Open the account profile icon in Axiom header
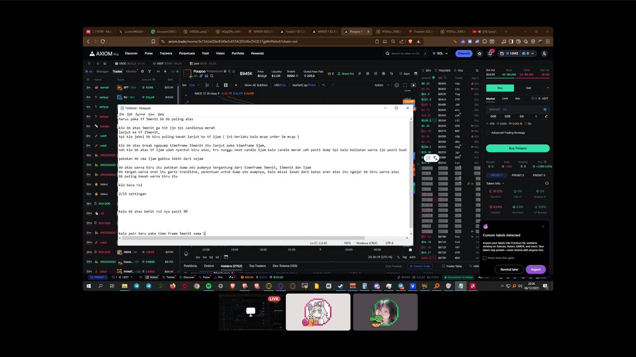The width and height of the screenshot is (636, 357). pyautogui.click(x=544, y=53)
